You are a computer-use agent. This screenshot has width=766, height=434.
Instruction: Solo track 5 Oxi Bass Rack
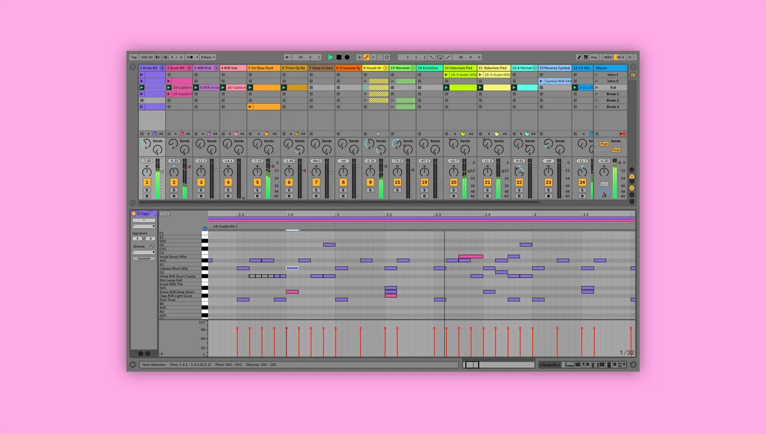(x=257, y=190)
